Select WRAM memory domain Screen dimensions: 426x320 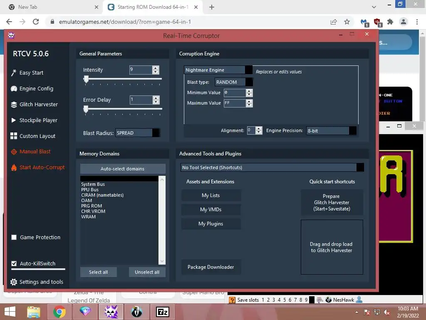(x=88, y=217)
